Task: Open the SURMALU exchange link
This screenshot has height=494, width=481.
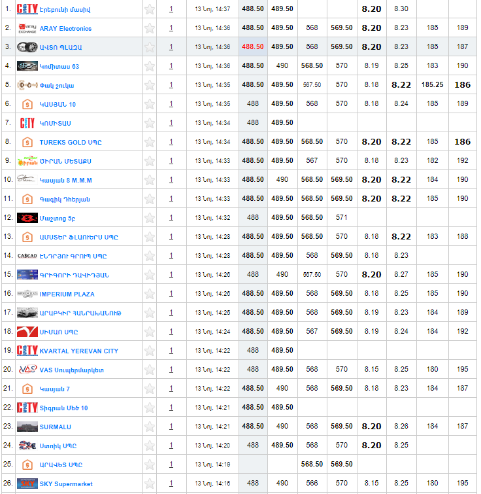Action: 56,427
